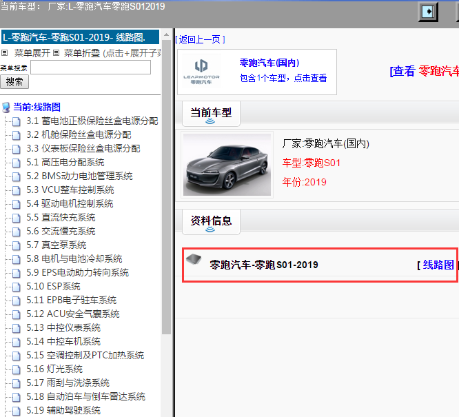Click page icon beside 5.19 辅助驾驶系统
The image size is (459, 417).
point(17,411)
